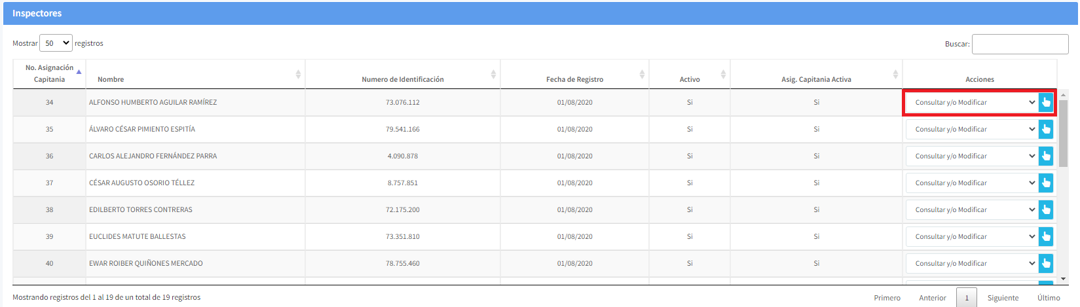Click hand icon for Alfonso Humberto Aguilar Ramírez
Screen dimensions: 1080x307
click(1046, 103)
